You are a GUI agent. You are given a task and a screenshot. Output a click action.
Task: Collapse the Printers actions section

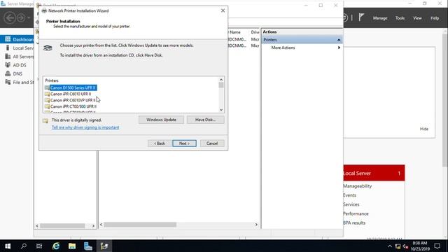point(339,40)
